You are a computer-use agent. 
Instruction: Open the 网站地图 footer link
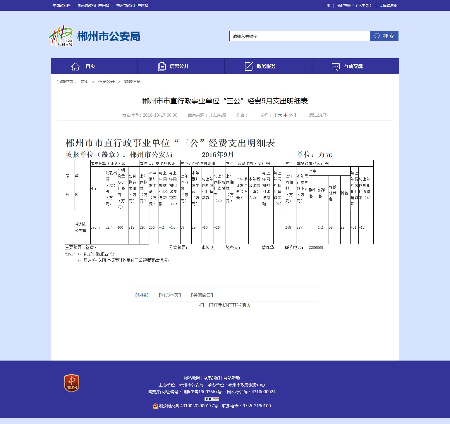pos(192,378)
